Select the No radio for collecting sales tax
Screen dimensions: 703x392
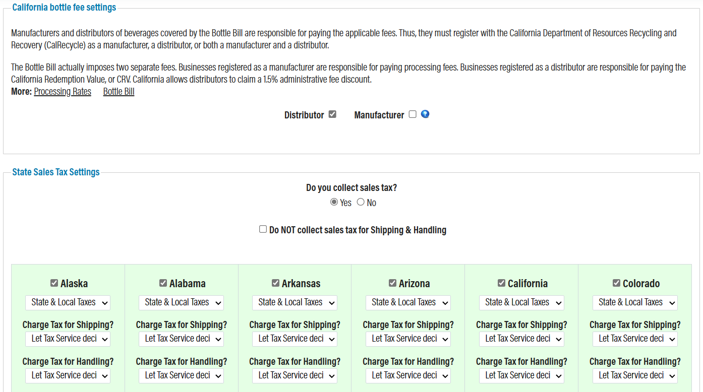point(361,202)
